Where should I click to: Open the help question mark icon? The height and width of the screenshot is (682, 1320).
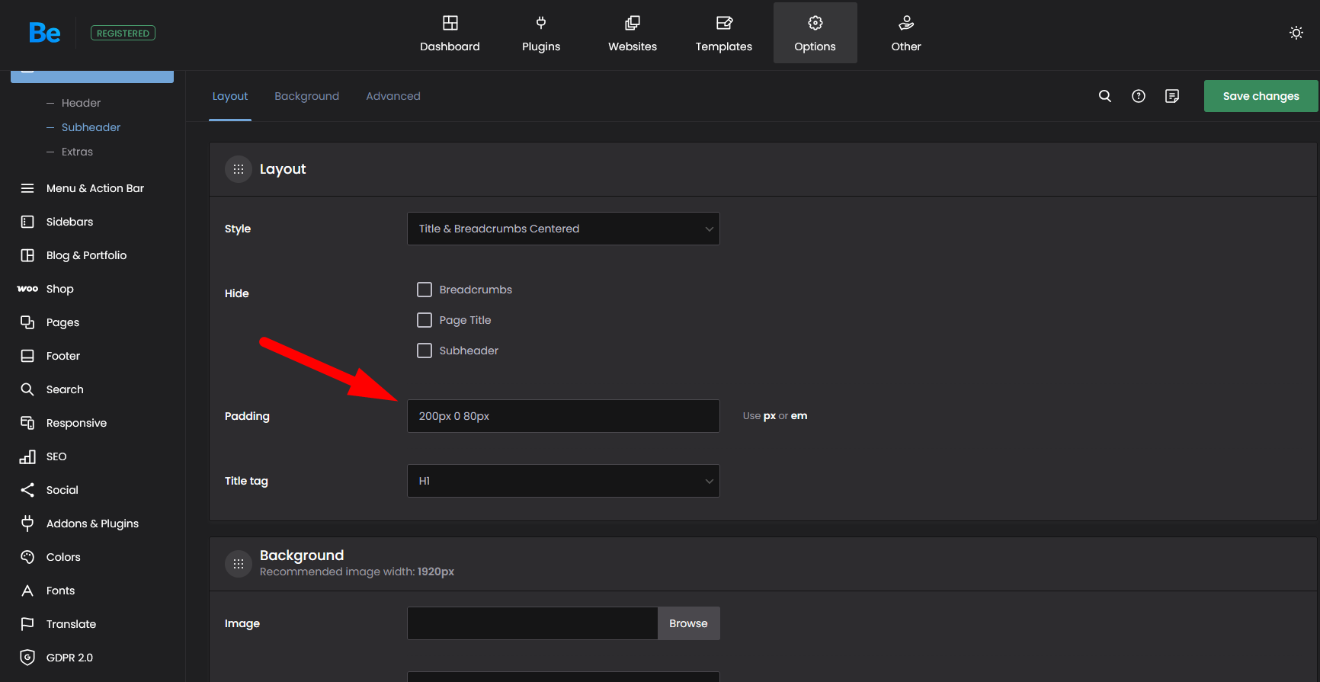(x=1138, y=96)
